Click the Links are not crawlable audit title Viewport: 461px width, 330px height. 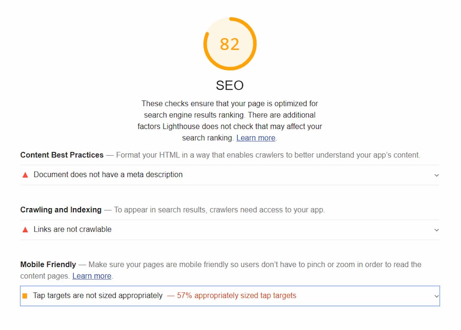point(73,229)
